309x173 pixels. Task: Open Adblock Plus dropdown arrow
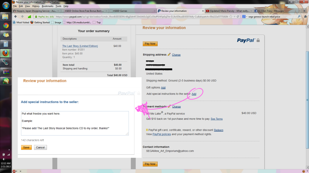[x=17, y=171]
